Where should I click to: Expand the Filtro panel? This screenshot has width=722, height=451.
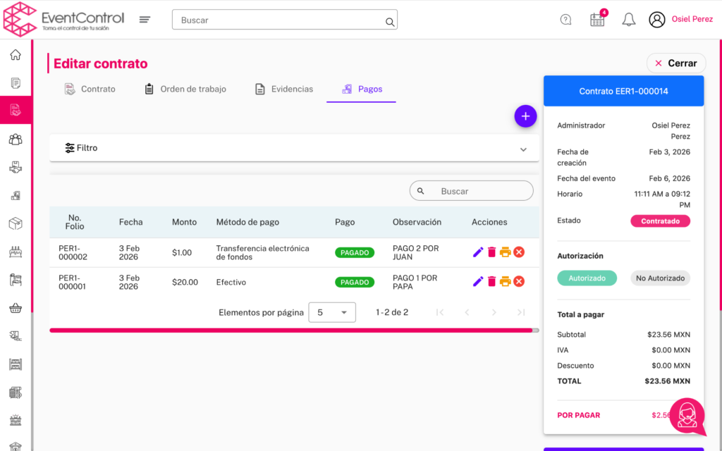pyautogui.click(x=294, y=148)
